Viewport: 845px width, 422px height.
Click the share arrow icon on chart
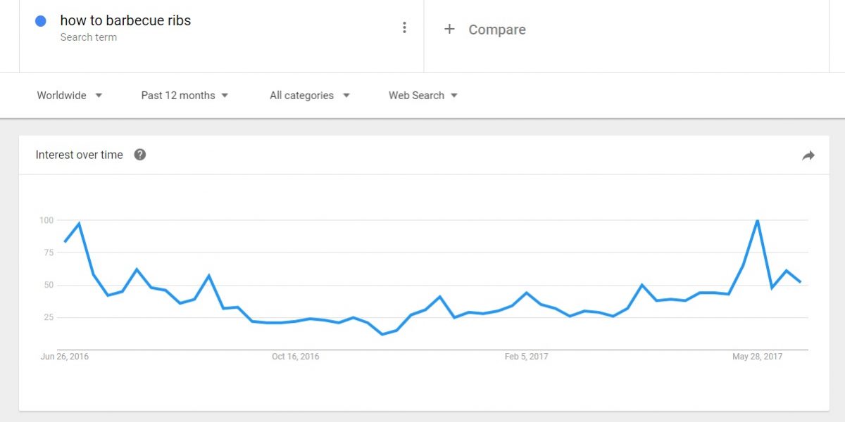pyautogui.click(x=808, y=155)
